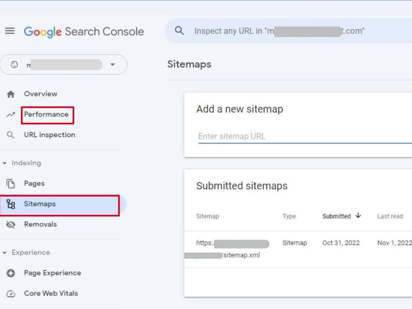412x309 pixels.
Task: Open the hamburger main menu
Action: coord(10,31)
